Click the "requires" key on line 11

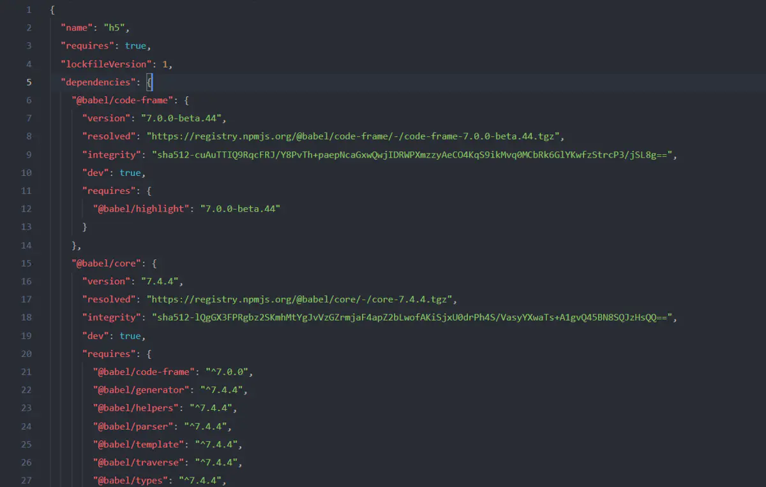coord(109,191)
